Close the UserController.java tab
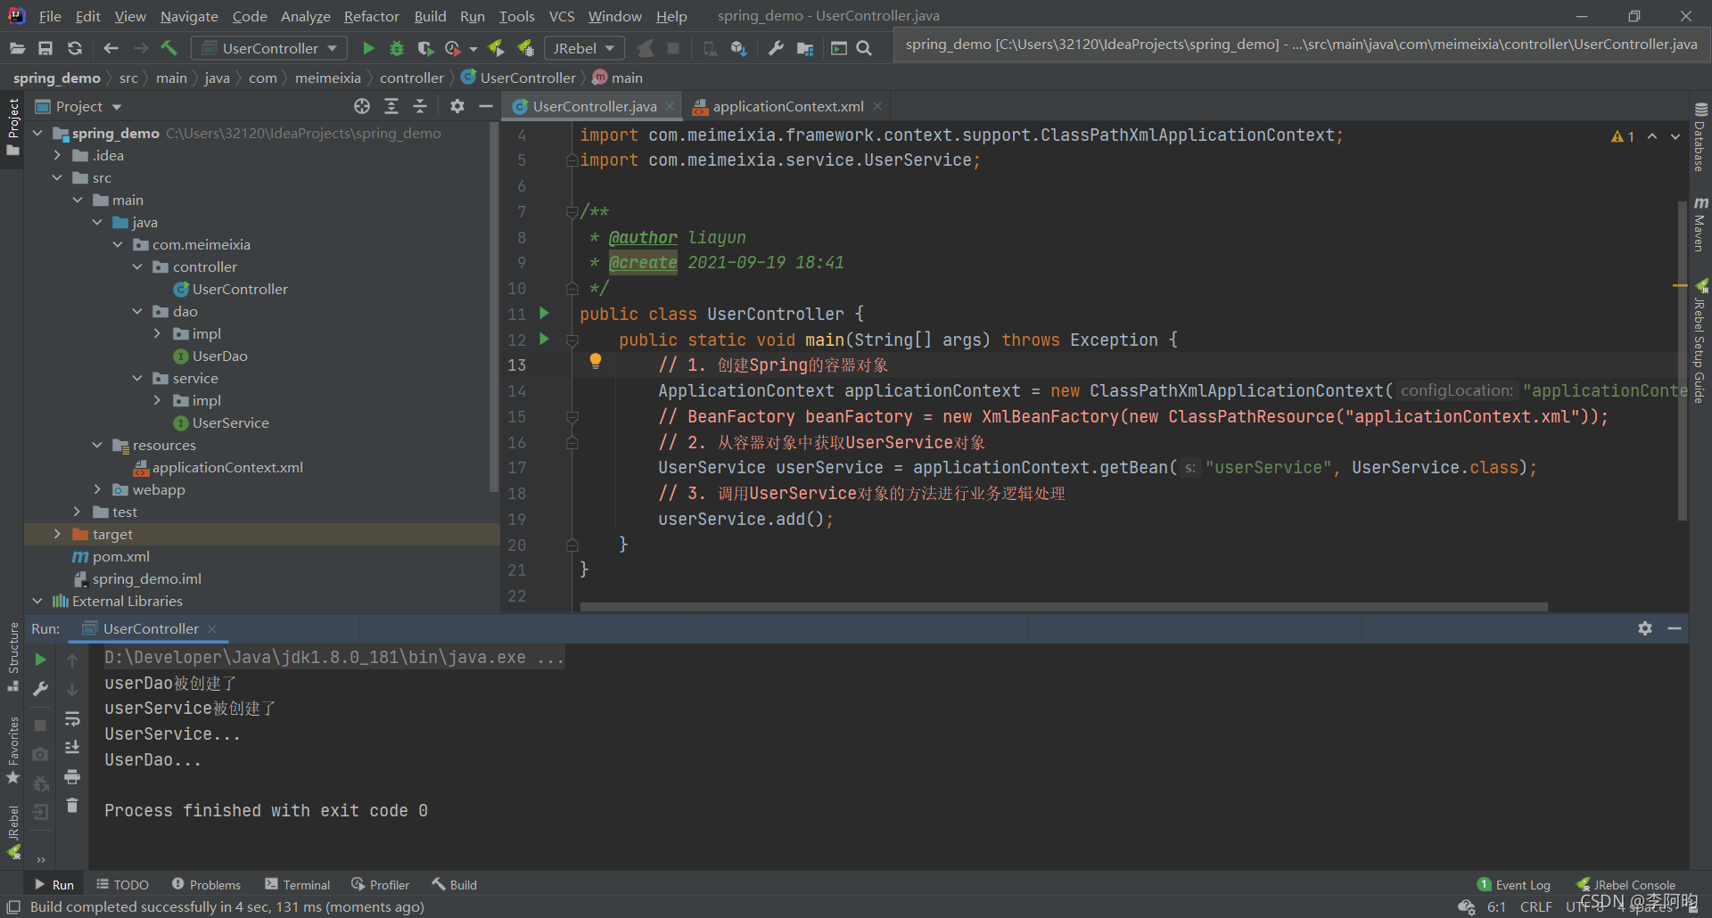 coord(670,106)
